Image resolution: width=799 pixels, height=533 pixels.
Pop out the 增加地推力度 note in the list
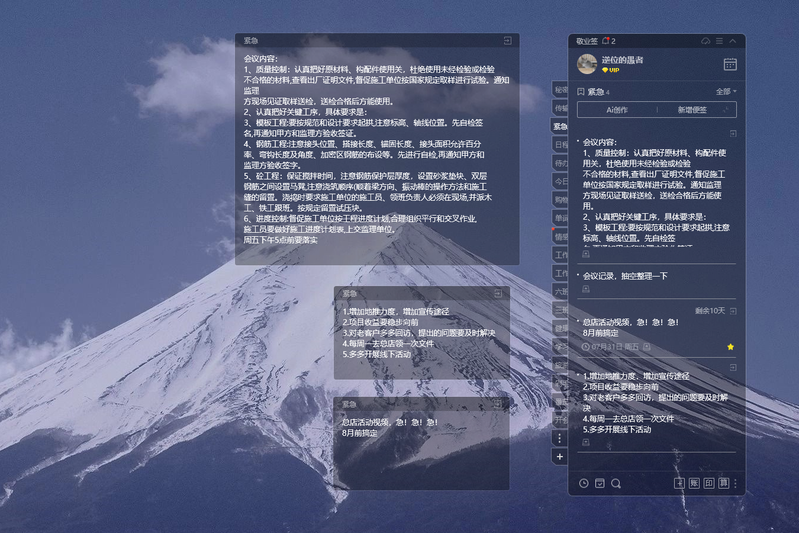[x=733, y=368]
